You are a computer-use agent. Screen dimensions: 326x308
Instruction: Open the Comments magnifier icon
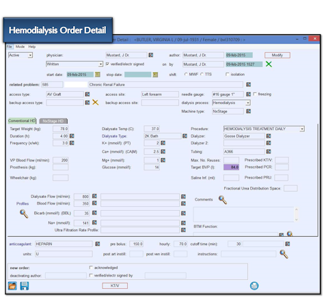pos(223,200)
